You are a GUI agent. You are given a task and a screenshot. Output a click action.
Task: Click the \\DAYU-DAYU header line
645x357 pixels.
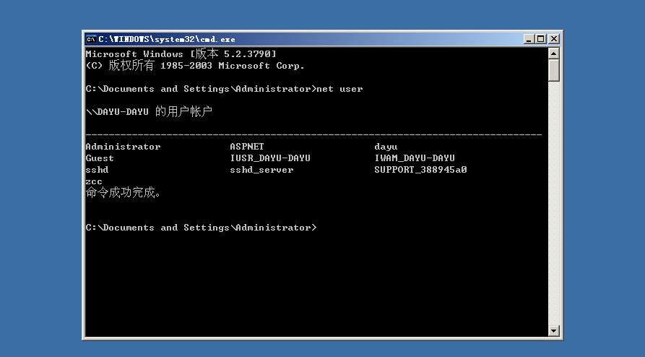pyautogui.click(x=149, y=111)
